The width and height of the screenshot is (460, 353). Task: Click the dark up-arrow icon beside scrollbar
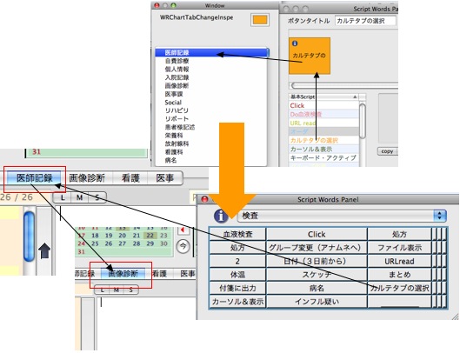[44, 250]
